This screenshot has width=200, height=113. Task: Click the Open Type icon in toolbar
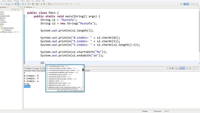point(49,4)
